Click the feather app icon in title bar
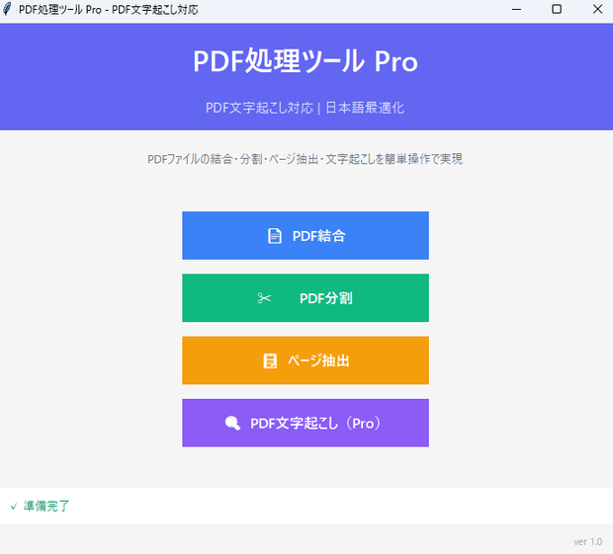Screen dimensions: 613x554 coord(7,9)
